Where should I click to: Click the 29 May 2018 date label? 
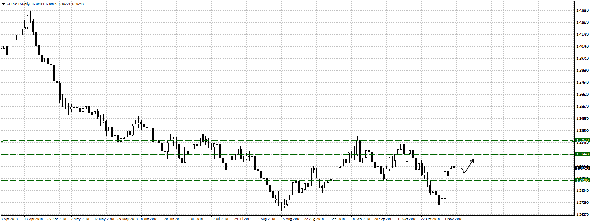click(127, 219)
